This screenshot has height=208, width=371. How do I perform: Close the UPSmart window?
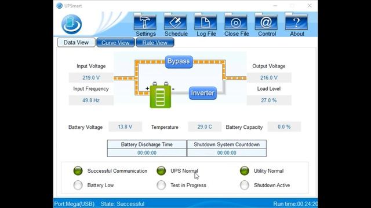[x=310, y=6]
